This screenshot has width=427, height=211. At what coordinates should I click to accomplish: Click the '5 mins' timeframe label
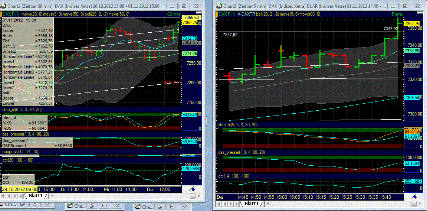coord(397,14)
